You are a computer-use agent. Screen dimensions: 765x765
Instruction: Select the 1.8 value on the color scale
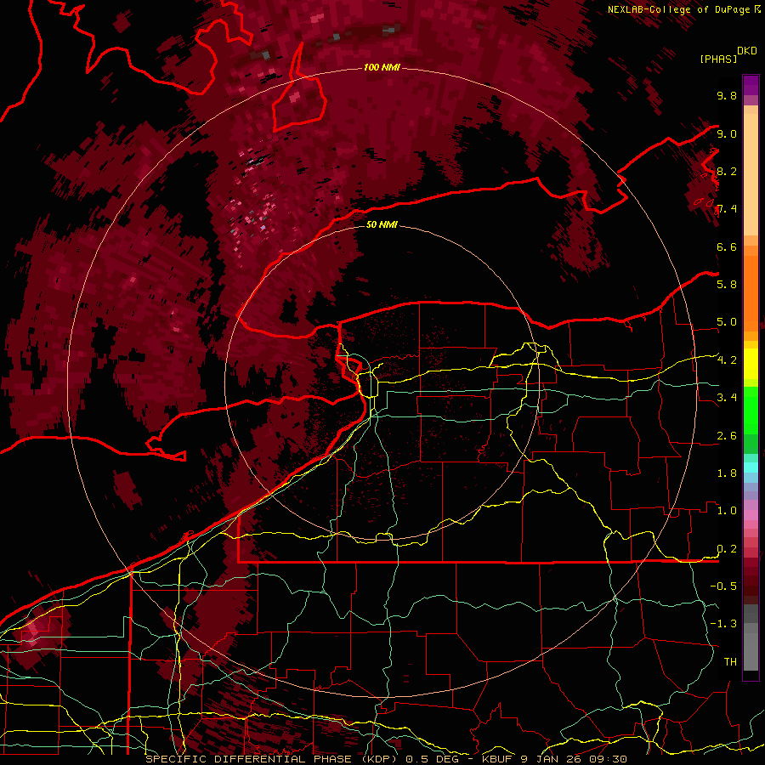click(x=727, y=473)
